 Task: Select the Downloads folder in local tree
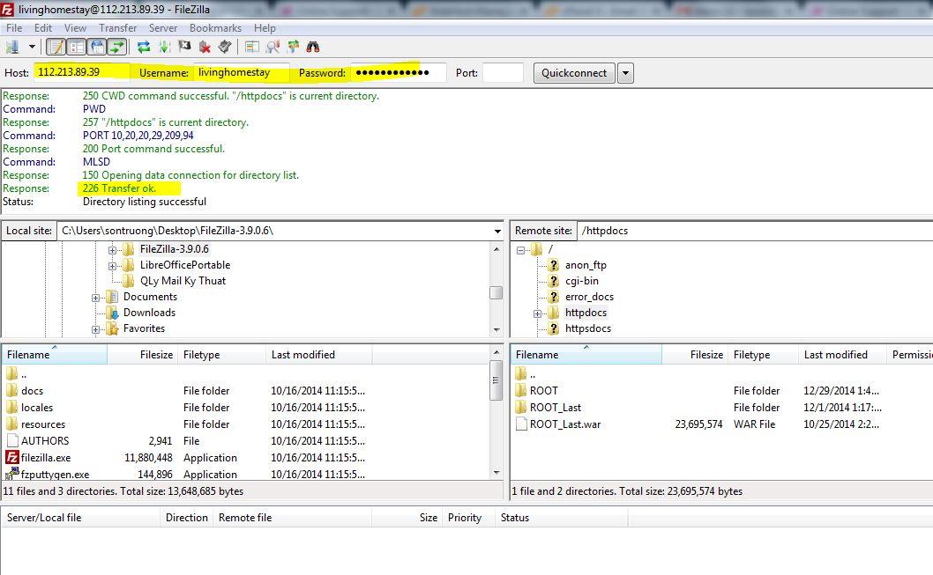[x=149, y=313]
